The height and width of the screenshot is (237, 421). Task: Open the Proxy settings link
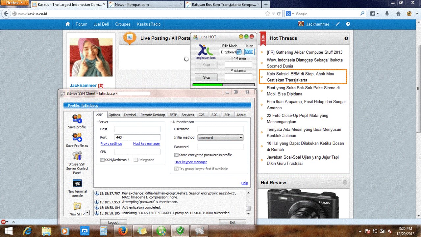(111, 144)
